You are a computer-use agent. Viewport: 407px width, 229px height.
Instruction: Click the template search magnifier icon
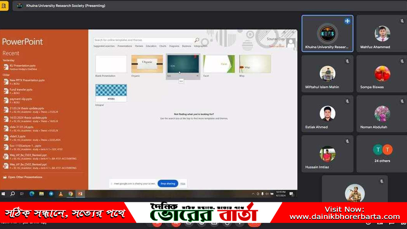point(197,40)
